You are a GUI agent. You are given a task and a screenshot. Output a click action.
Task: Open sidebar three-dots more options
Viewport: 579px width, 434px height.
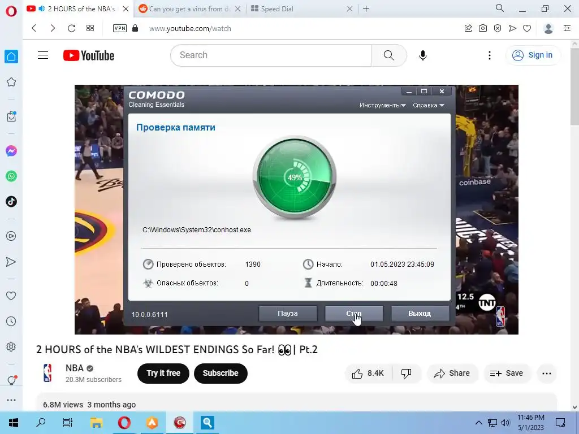(x=11, y=400)
